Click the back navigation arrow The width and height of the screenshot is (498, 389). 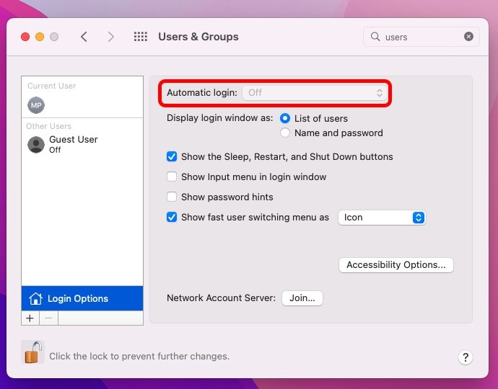tap(84, 37)
